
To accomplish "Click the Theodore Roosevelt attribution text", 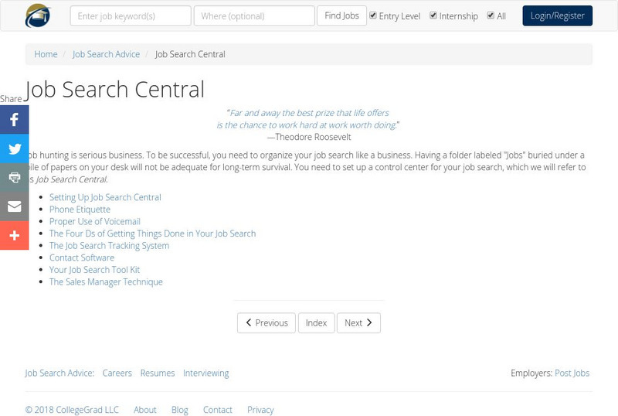I will pyautogui.click(x=309, y=137).
